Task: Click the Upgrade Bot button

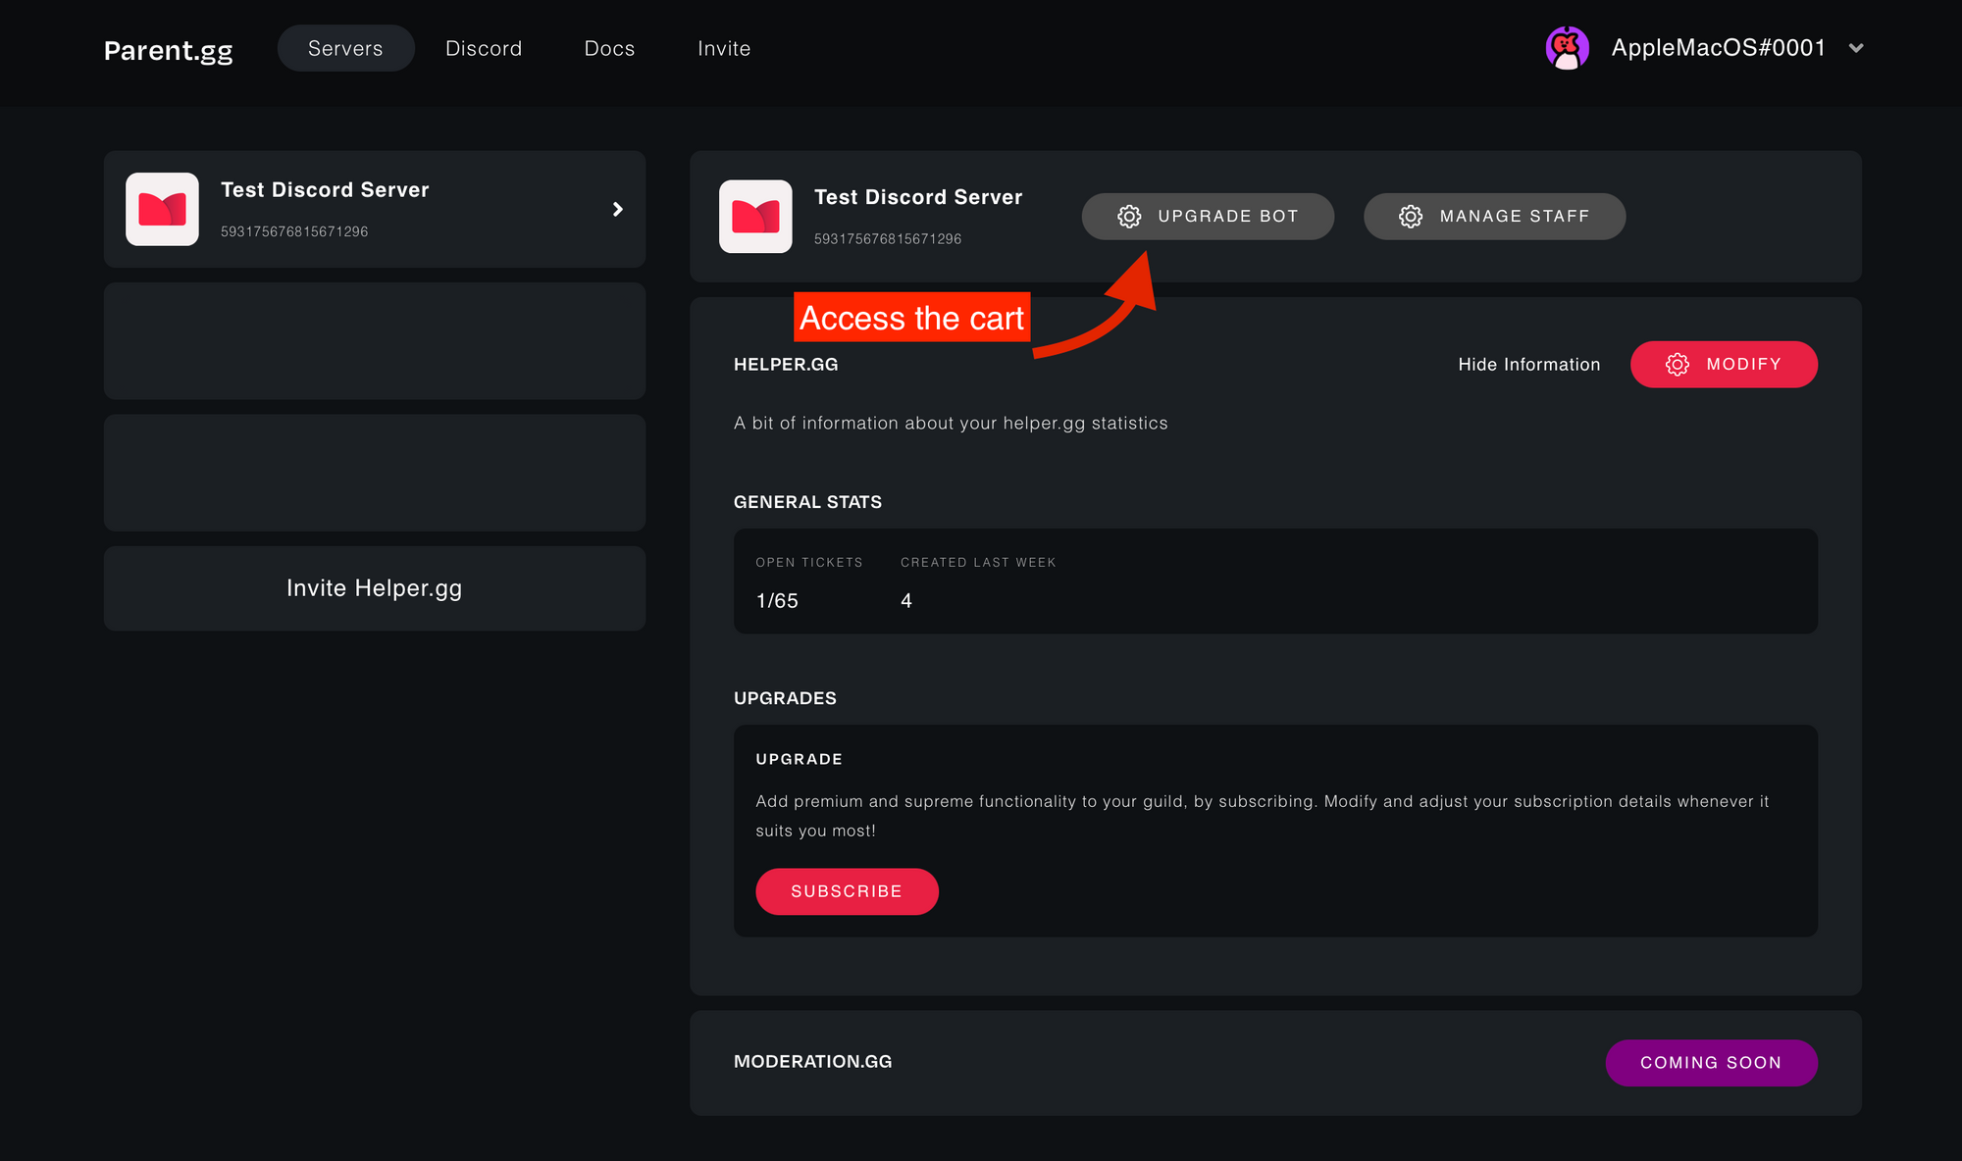Action: tap(1208, 216)
